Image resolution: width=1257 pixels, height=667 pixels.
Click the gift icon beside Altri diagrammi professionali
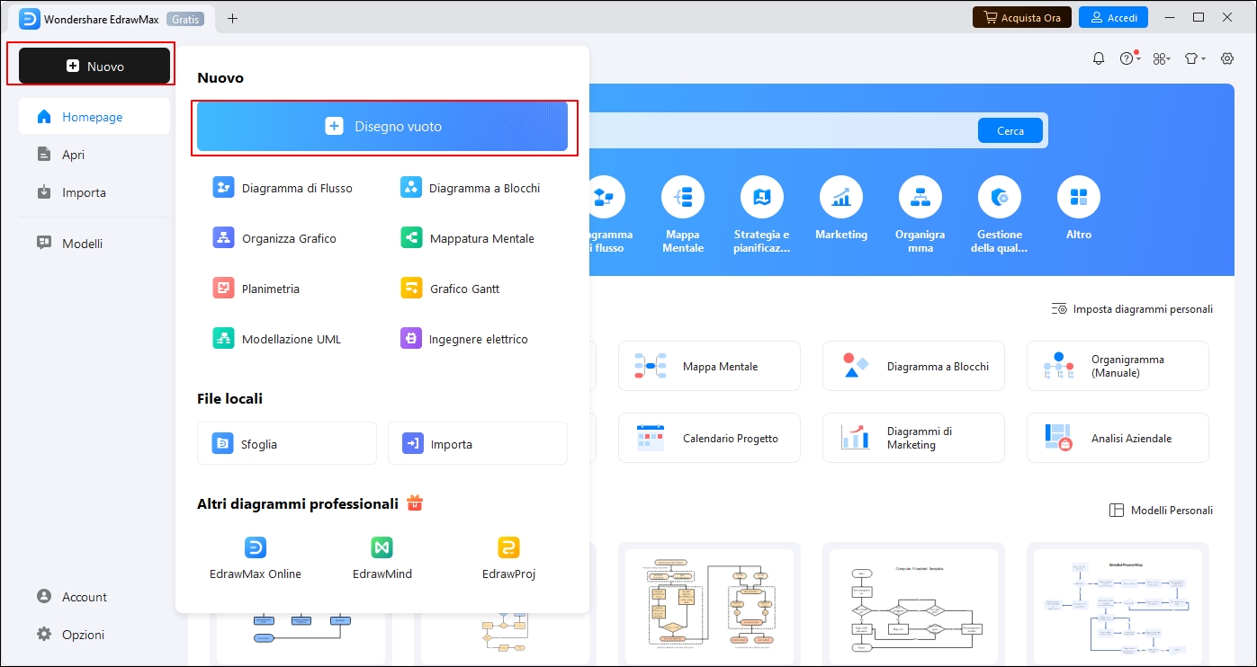point(414,503)
